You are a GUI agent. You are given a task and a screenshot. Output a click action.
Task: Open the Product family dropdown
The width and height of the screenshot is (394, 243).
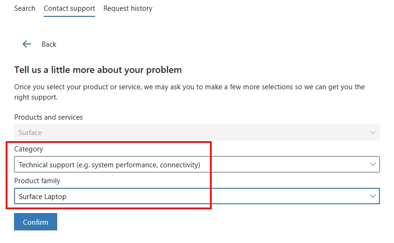coord(197,196)
